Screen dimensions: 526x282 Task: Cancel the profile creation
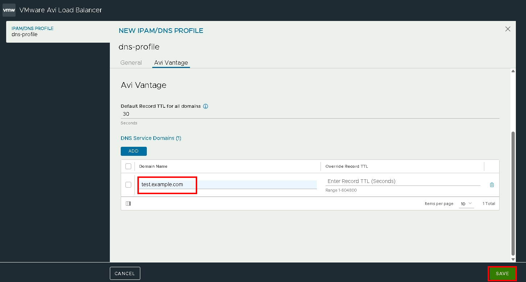coord(125,273)
